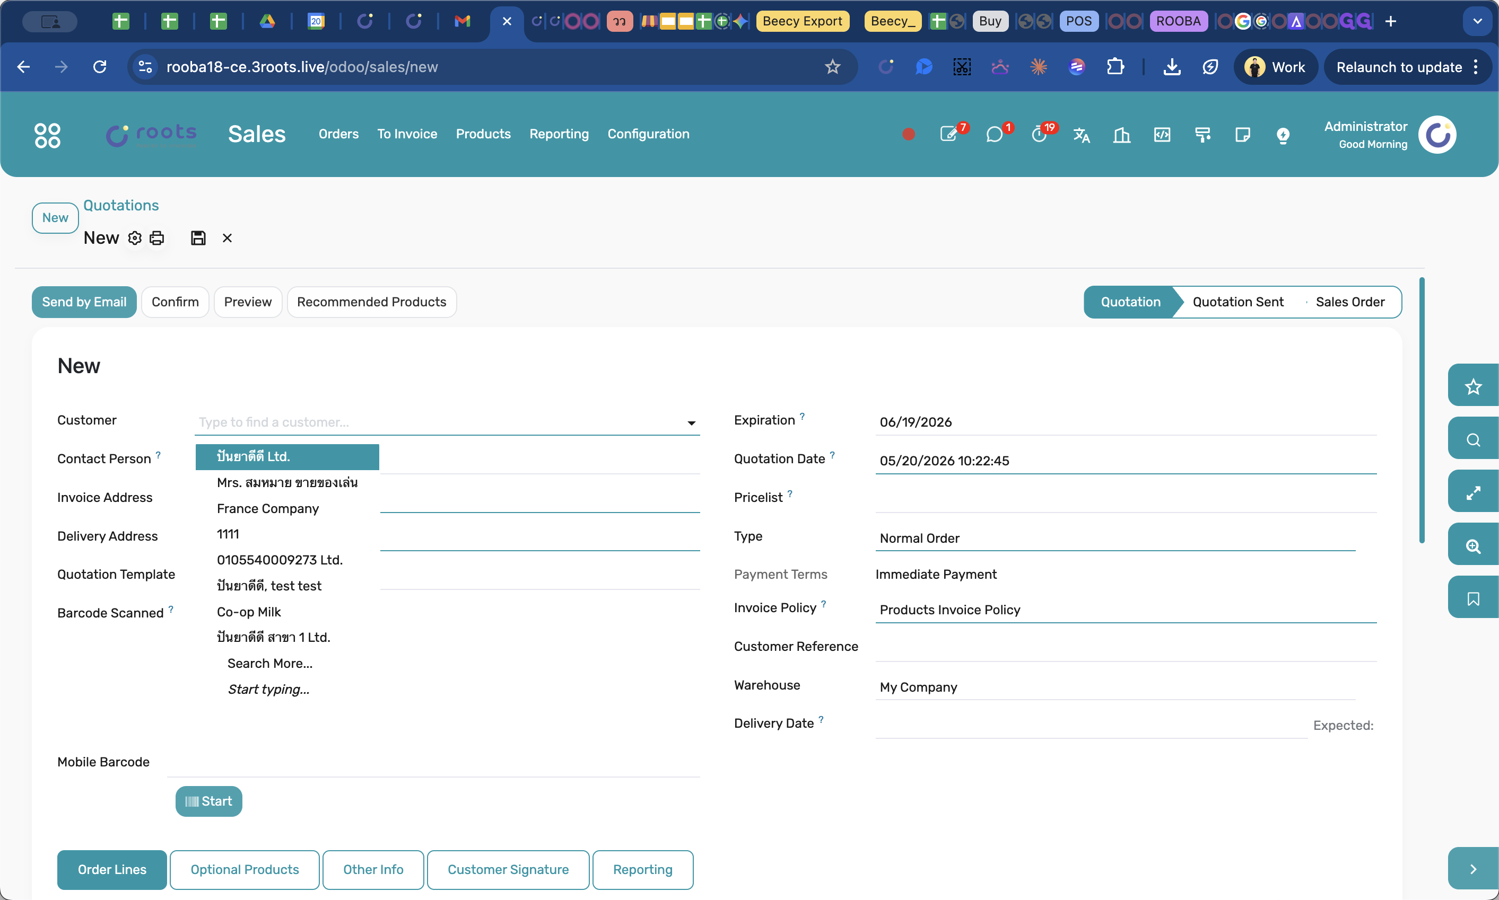Click the Quotation Date field
1499x900 pixels.
click(x=1125, y=461)
